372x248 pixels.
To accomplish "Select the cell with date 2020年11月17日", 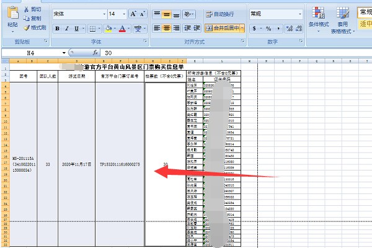I will click(76, 164).
